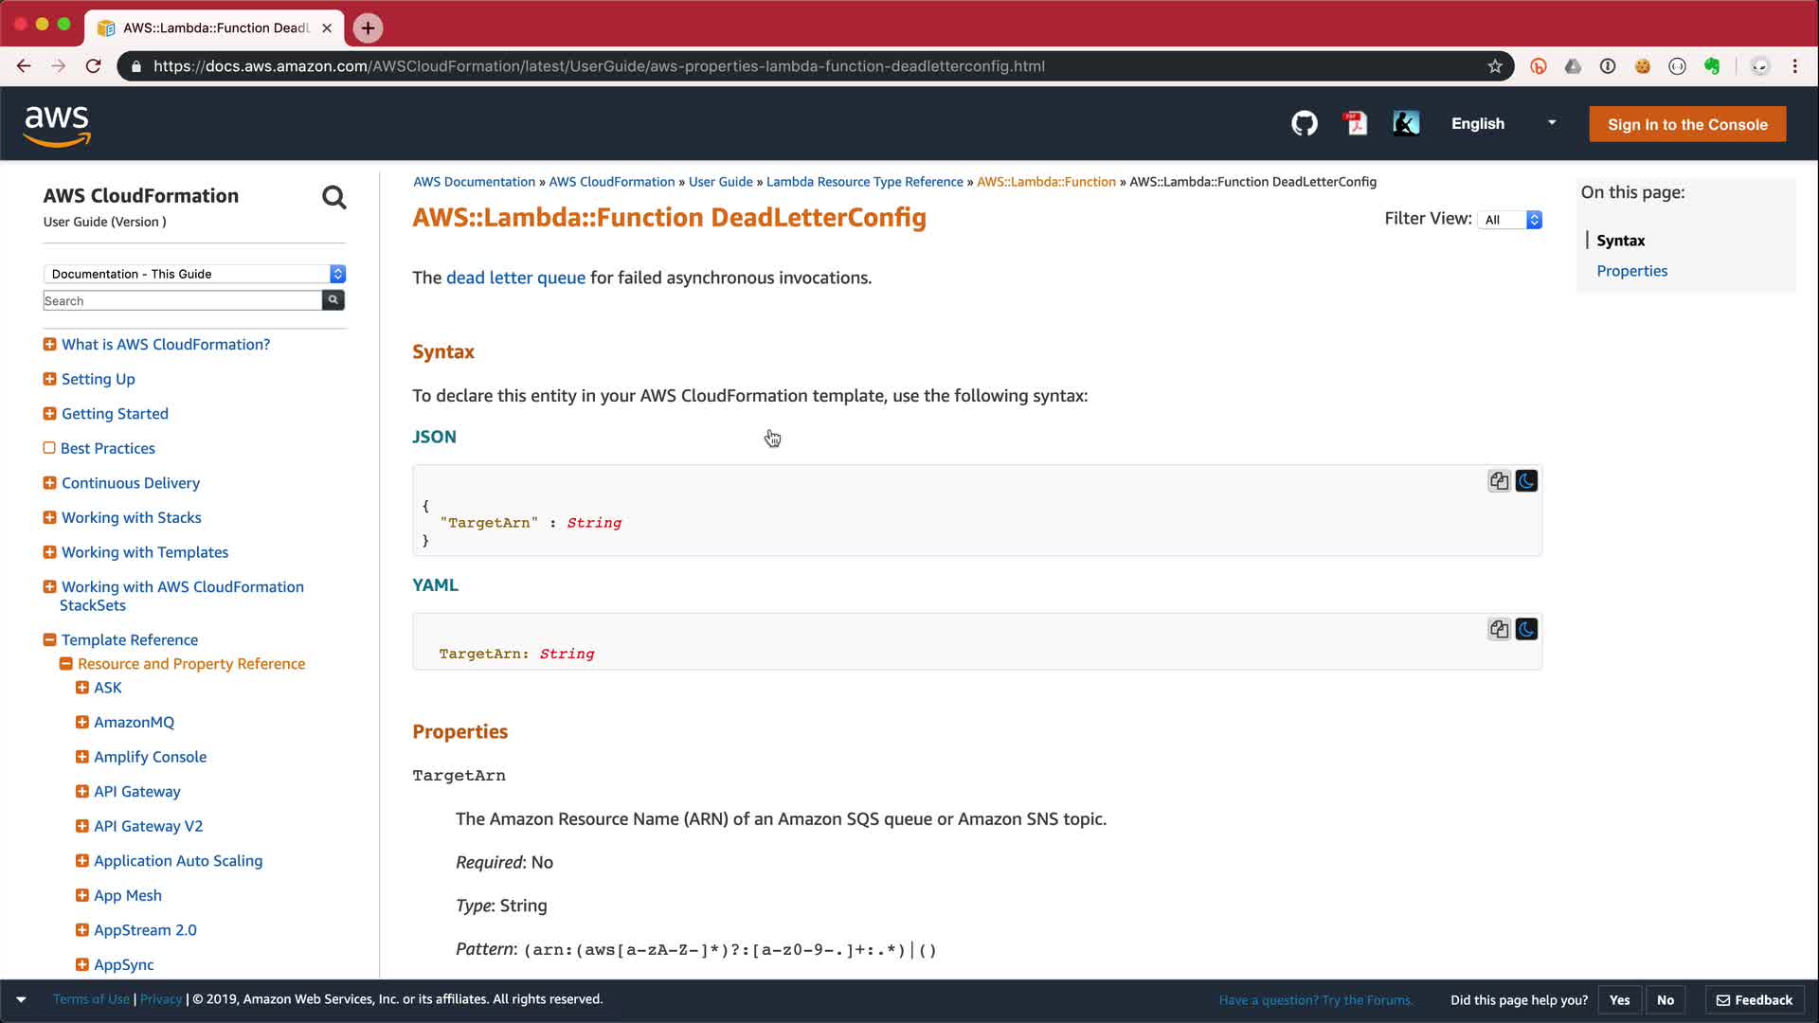This screenshot has width=1819, height=1023.
Task: Collapse the Template Reference tree node
Action: point(50,640)
